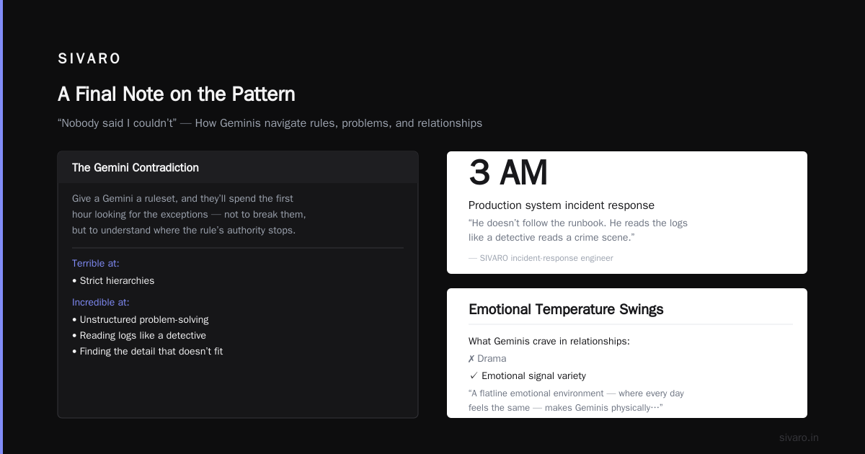Click the Emotional Temperature Swings heading
865x454 pixels.
pyautogui.click(x=566, y=309)
